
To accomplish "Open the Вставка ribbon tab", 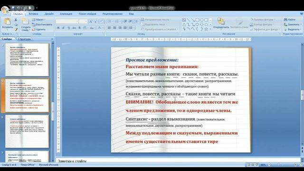I will click(x=33, y=14).
